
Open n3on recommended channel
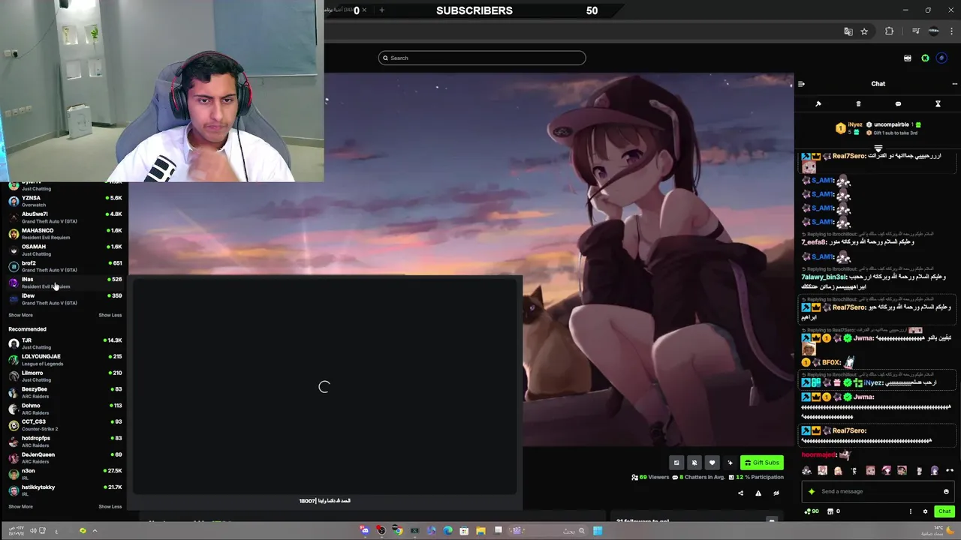point(65,474)
